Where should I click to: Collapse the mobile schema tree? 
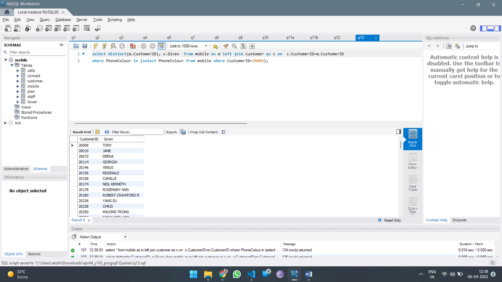6,60
